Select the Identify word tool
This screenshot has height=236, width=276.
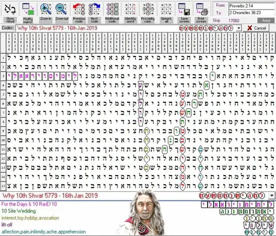click(131, 9)
